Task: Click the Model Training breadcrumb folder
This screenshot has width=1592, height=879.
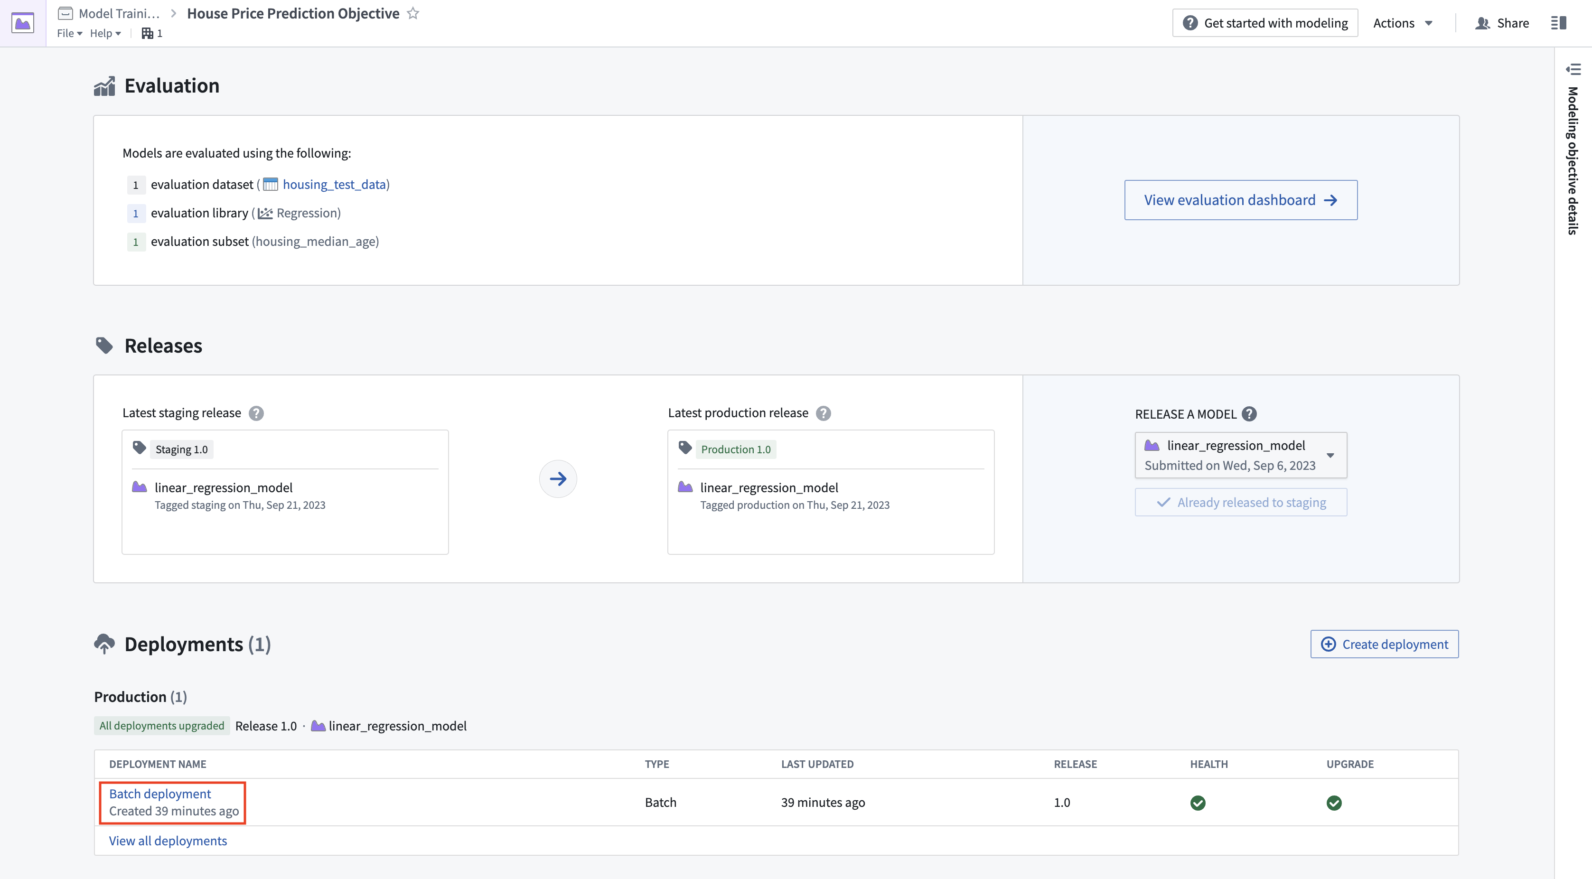Action: (x=109, y=13)
